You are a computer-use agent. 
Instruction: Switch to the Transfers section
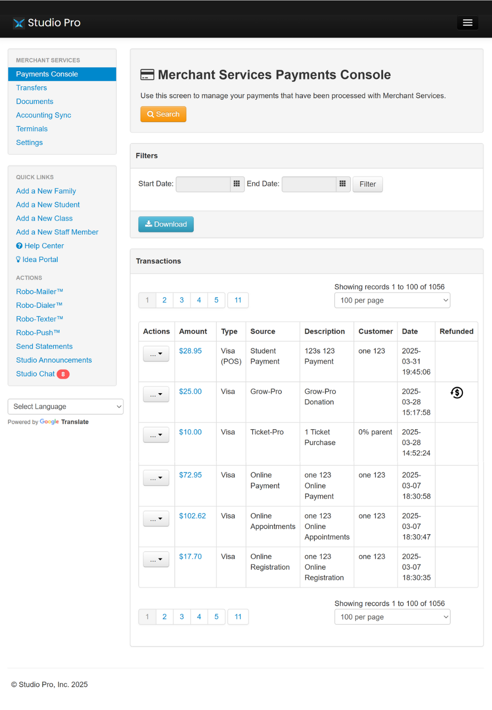click(31, 88)
